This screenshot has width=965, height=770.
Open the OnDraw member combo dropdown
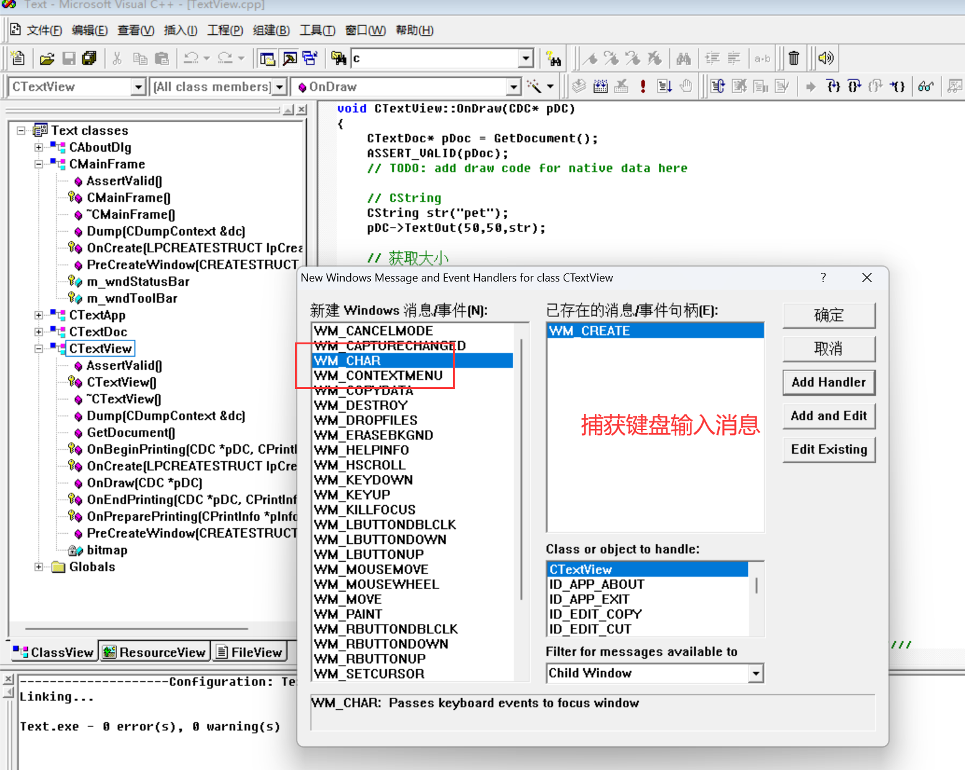[514, 87]
